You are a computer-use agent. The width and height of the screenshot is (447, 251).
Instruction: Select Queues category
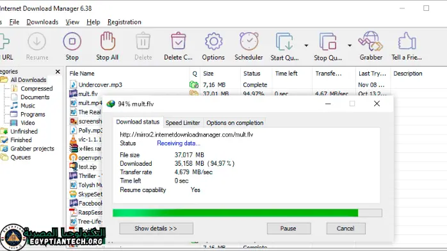coord(20,158)
